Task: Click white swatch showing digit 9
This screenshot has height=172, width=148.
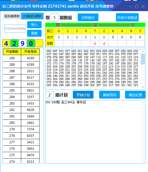Action: pos(23,43)
